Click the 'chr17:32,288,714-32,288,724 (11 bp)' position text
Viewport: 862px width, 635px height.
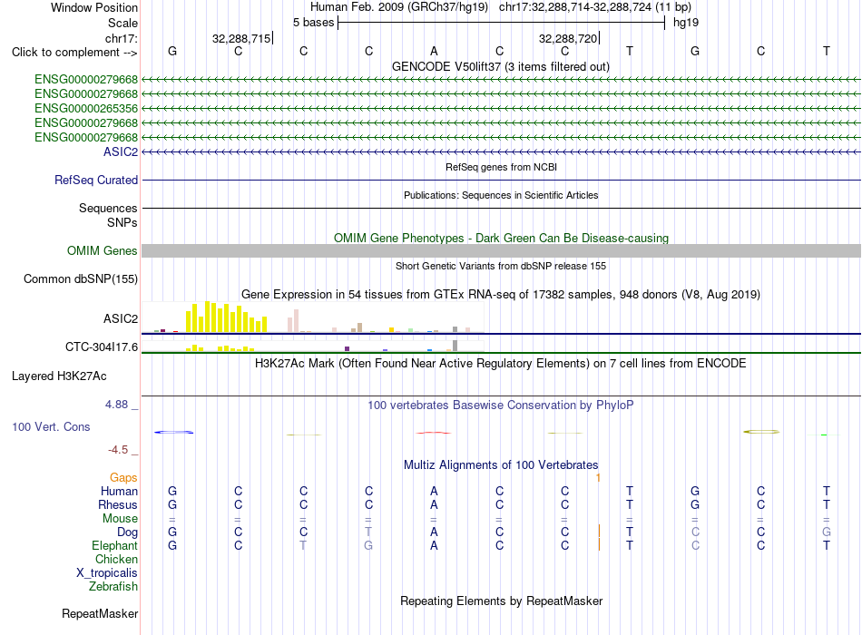(x=595, y=7)
